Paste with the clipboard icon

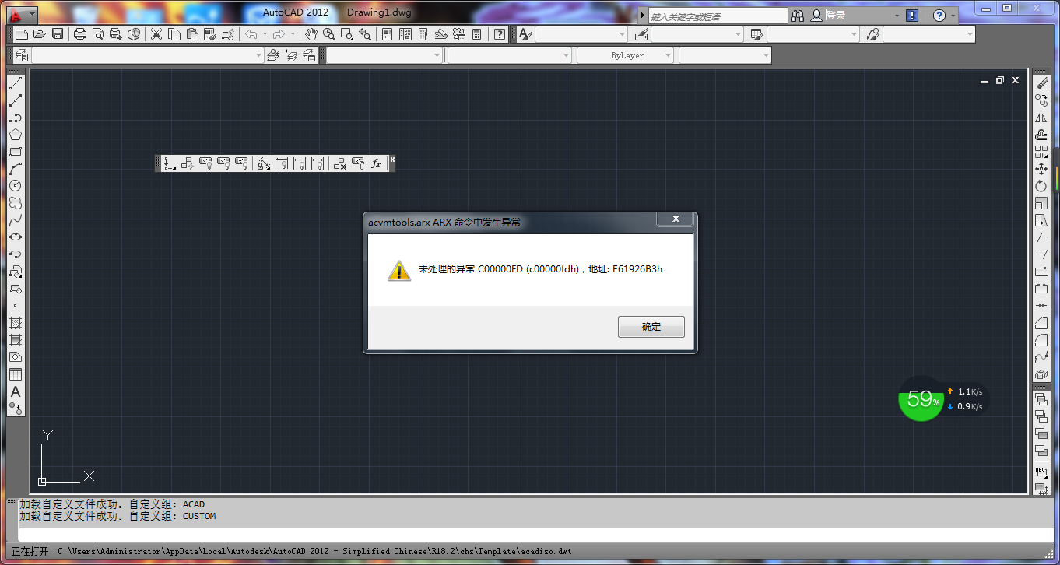(192, 34)
